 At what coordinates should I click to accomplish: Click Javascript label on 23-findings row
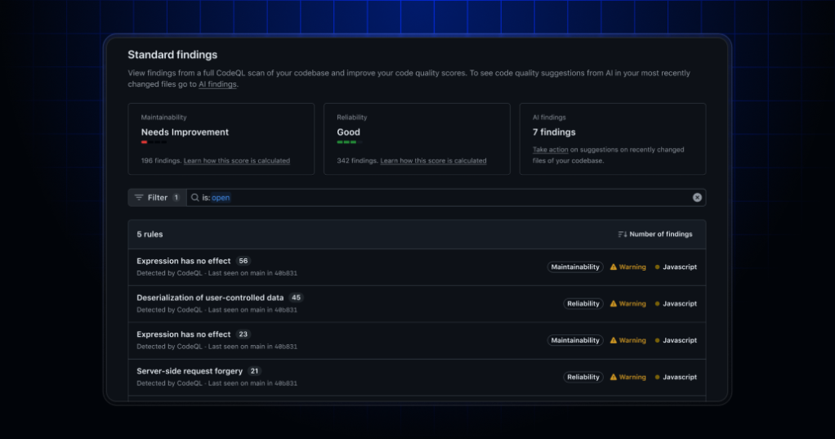(x=680, y=340)
